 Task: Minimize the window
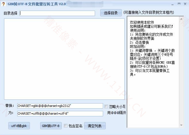coord(173,4)
